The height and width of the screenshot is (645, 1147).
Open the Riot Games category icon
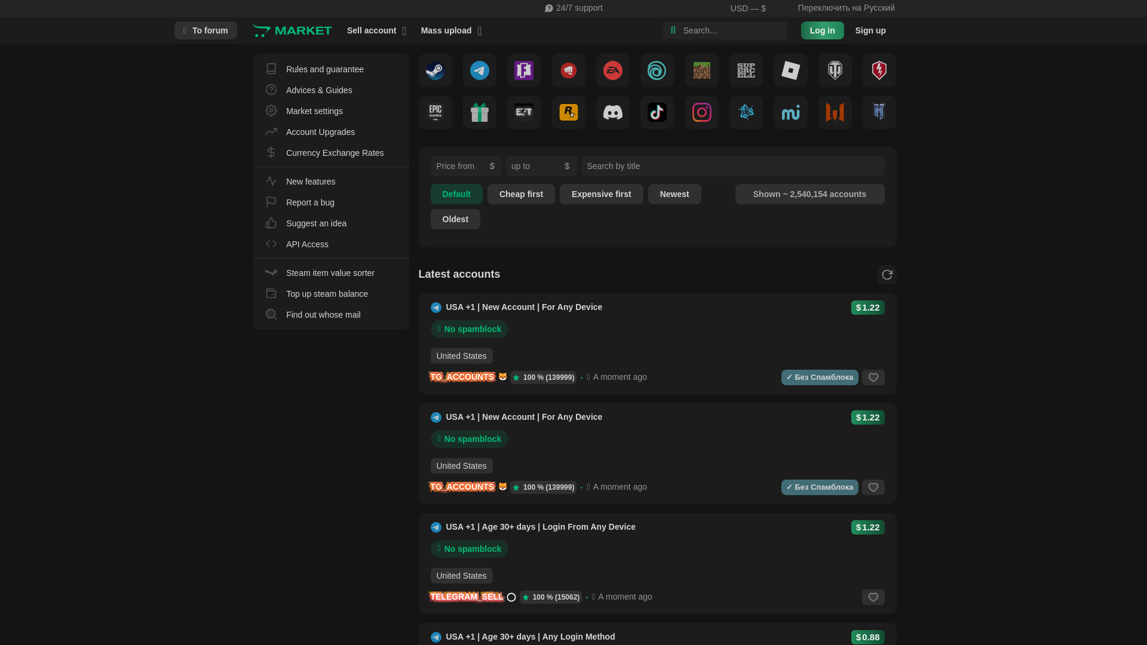tap(568, 70)
